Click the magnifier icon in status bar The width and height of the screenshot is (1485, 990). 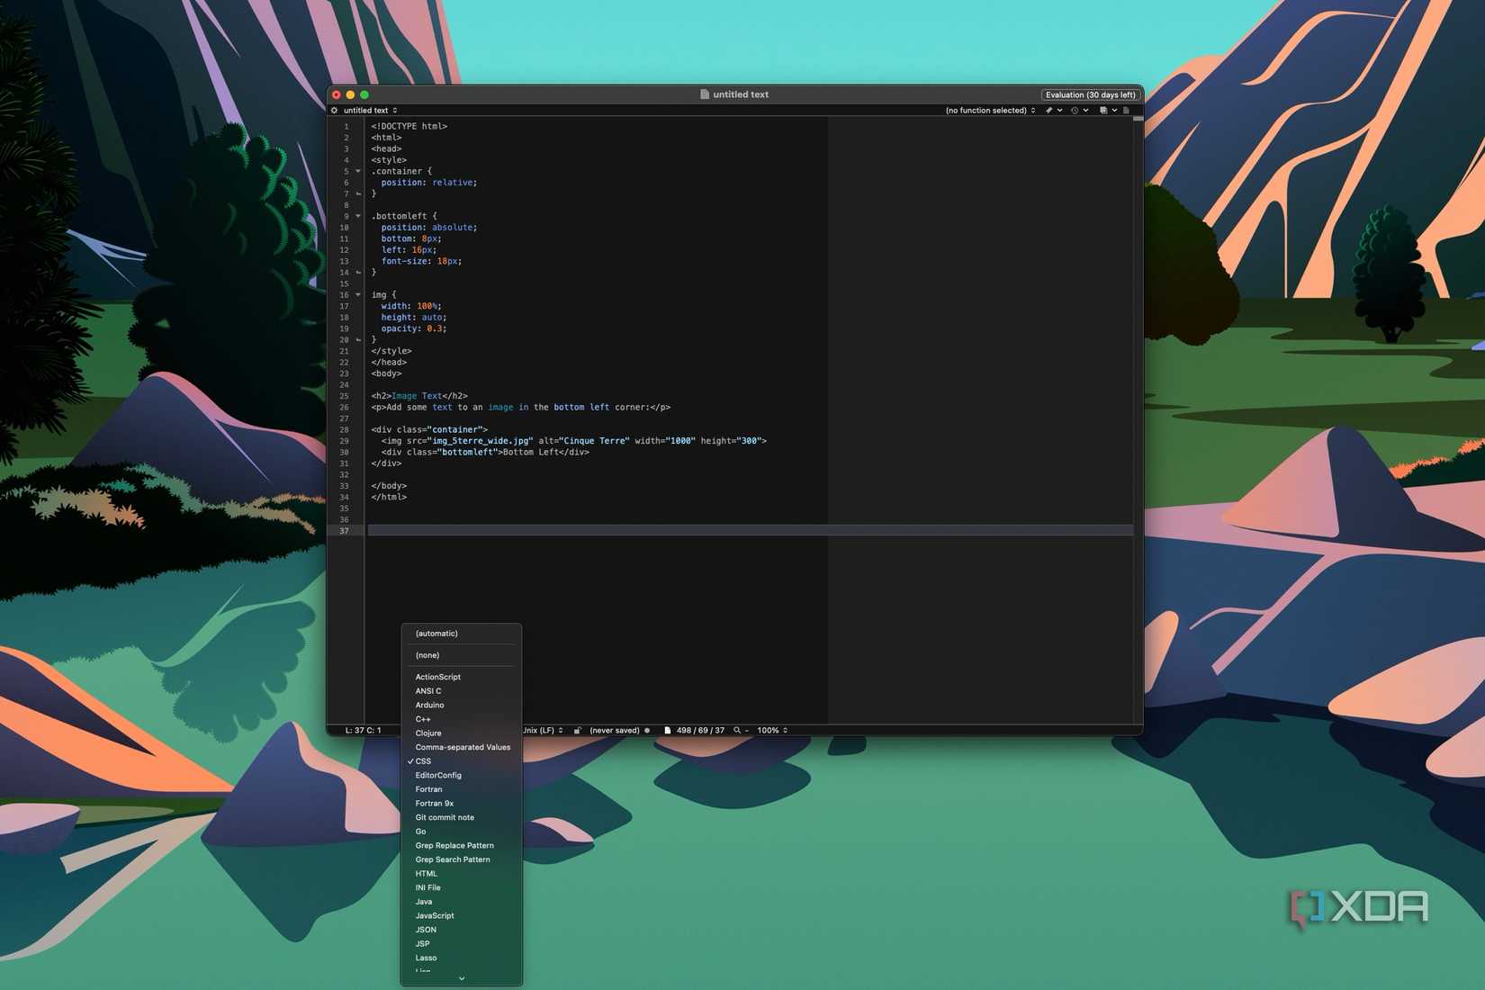(x=737, y=731)
